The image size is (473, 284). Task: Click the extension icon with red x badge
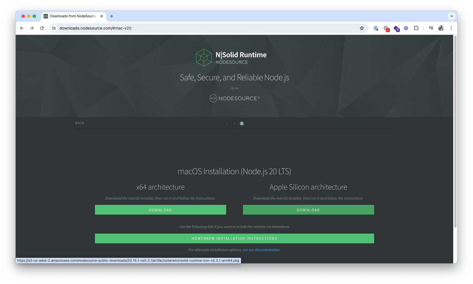386,28
